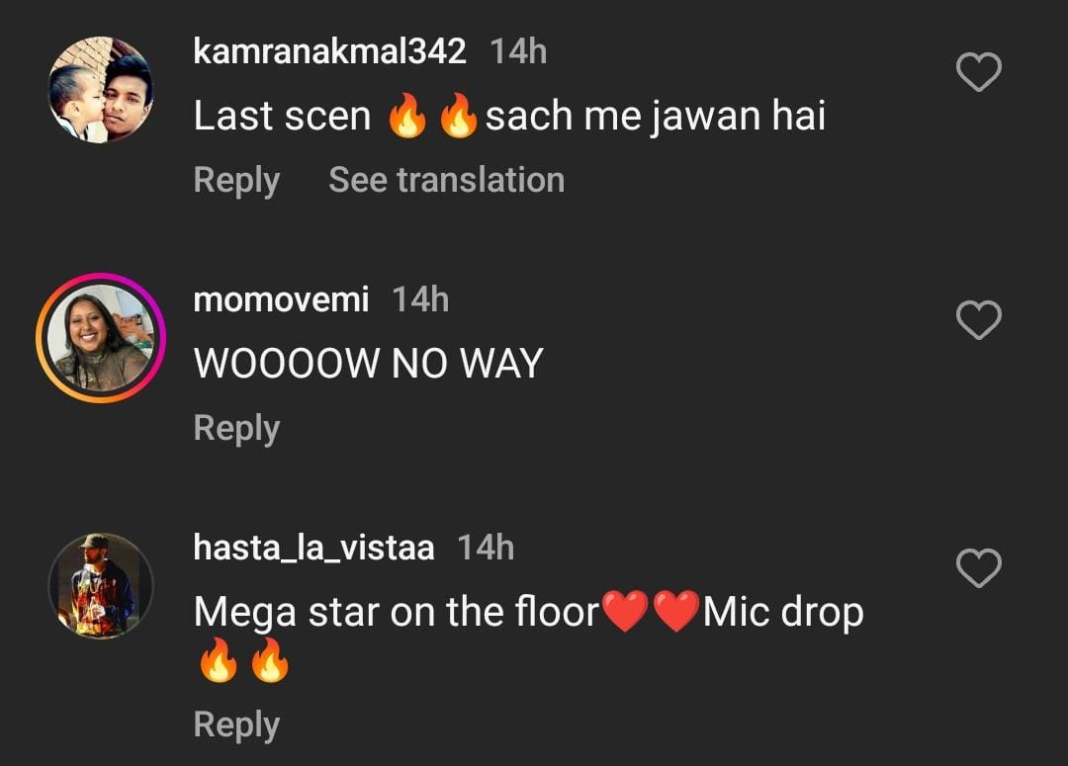Reply to kamranakmal342's comment
This screenshot has height=766, width=1068.
point(236,180)
